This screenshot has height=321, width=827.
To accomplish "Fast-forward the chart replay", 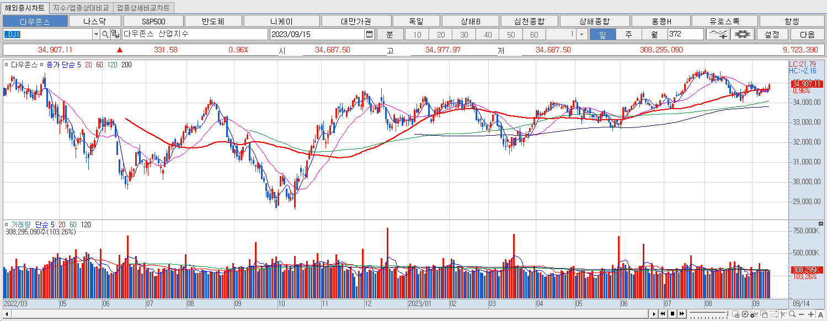I will pyautogui.click(x=682, y=314).
